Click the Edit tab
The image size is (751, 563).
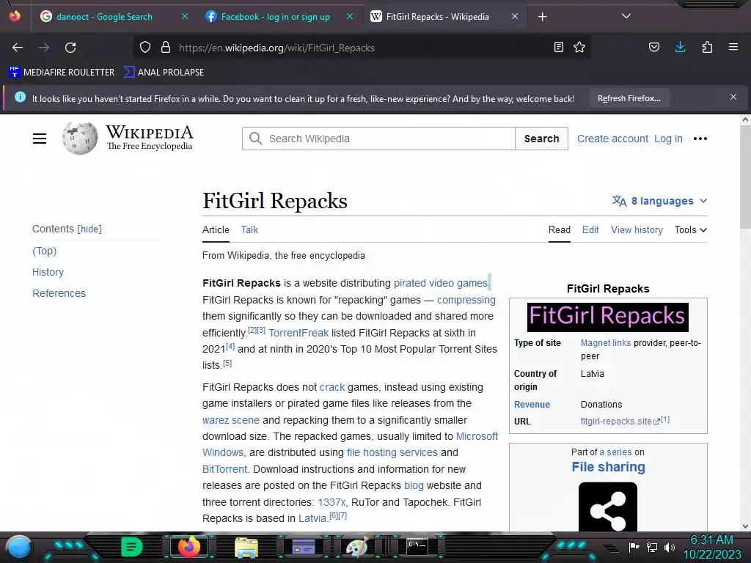coord(590,229)
